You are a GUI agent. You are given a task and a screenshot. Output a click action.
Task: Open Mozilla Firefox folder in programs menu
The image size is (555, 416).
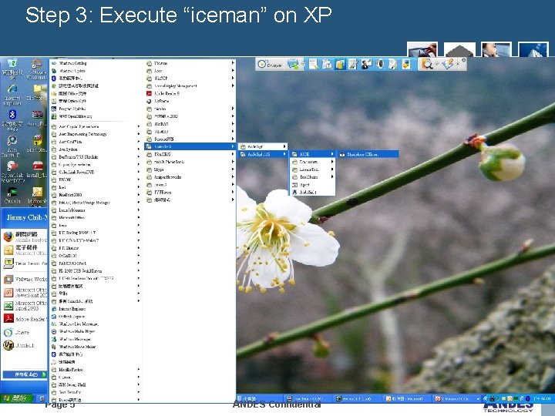point(96,369)
